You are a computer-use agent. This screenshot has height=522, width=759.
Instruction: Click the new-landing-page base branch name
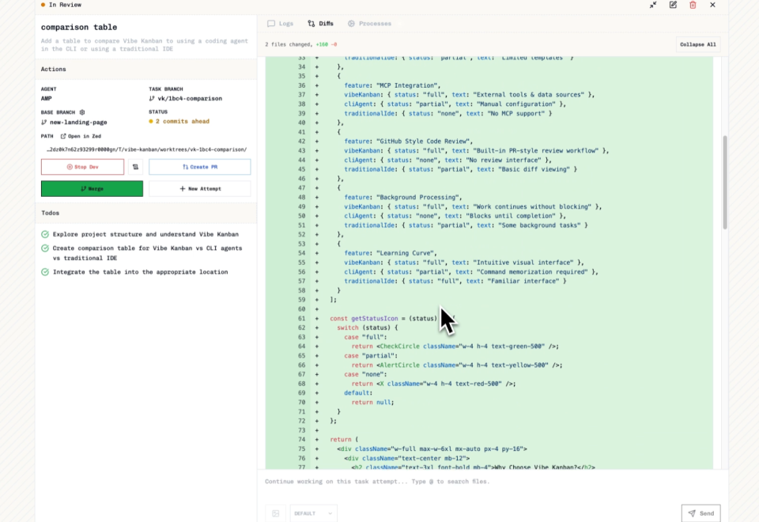(x=78, y=122)
